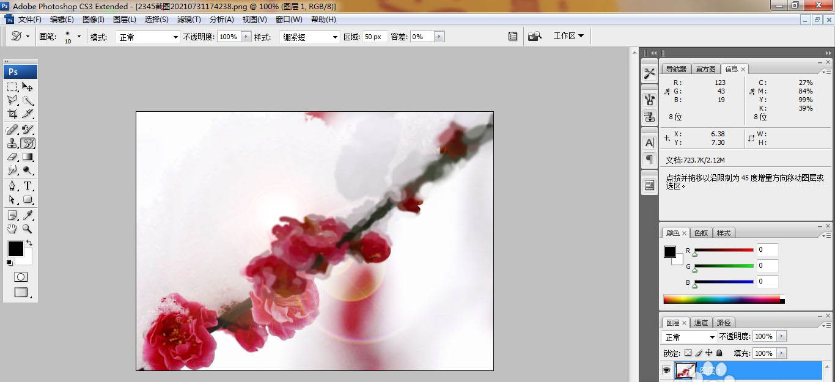Toggle visibility eye of 图层 1
This screenshot has width=835, height=382.
point(666,370)
